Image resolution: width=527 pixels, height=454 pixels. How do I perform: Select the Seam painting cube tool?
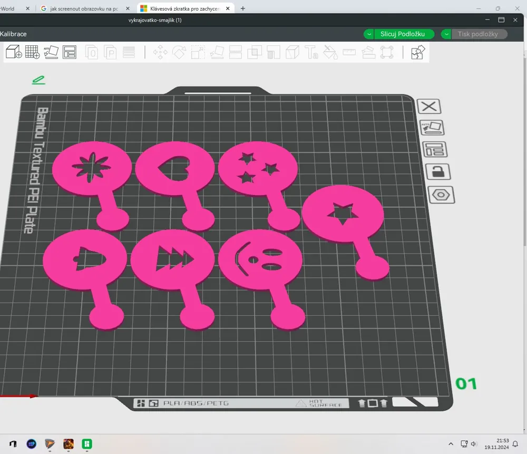(x=292, y=52)
